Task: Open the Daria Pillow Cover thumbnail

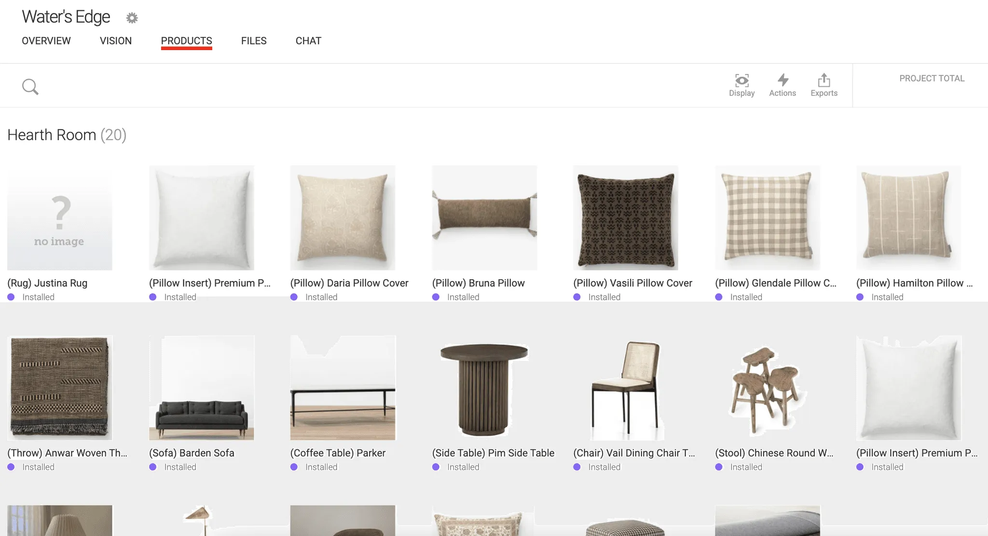Action: click(343, 218)
